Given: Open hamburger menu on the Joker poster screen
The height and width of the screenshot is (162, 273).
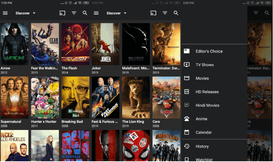Looking at the screenshot, I should 96,13.
